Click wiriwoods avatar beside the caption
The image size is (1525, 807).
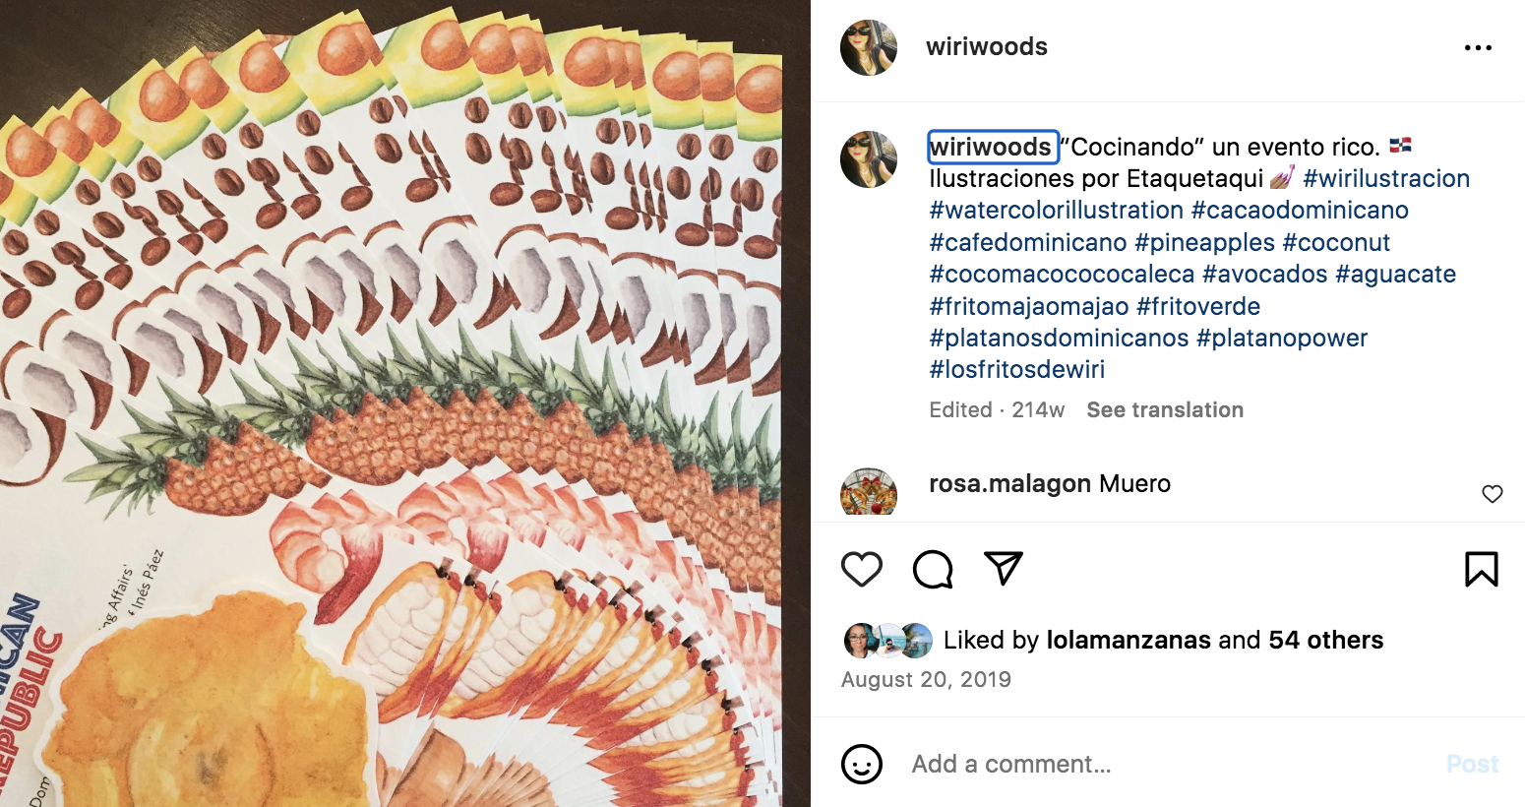tap(869, 158)
